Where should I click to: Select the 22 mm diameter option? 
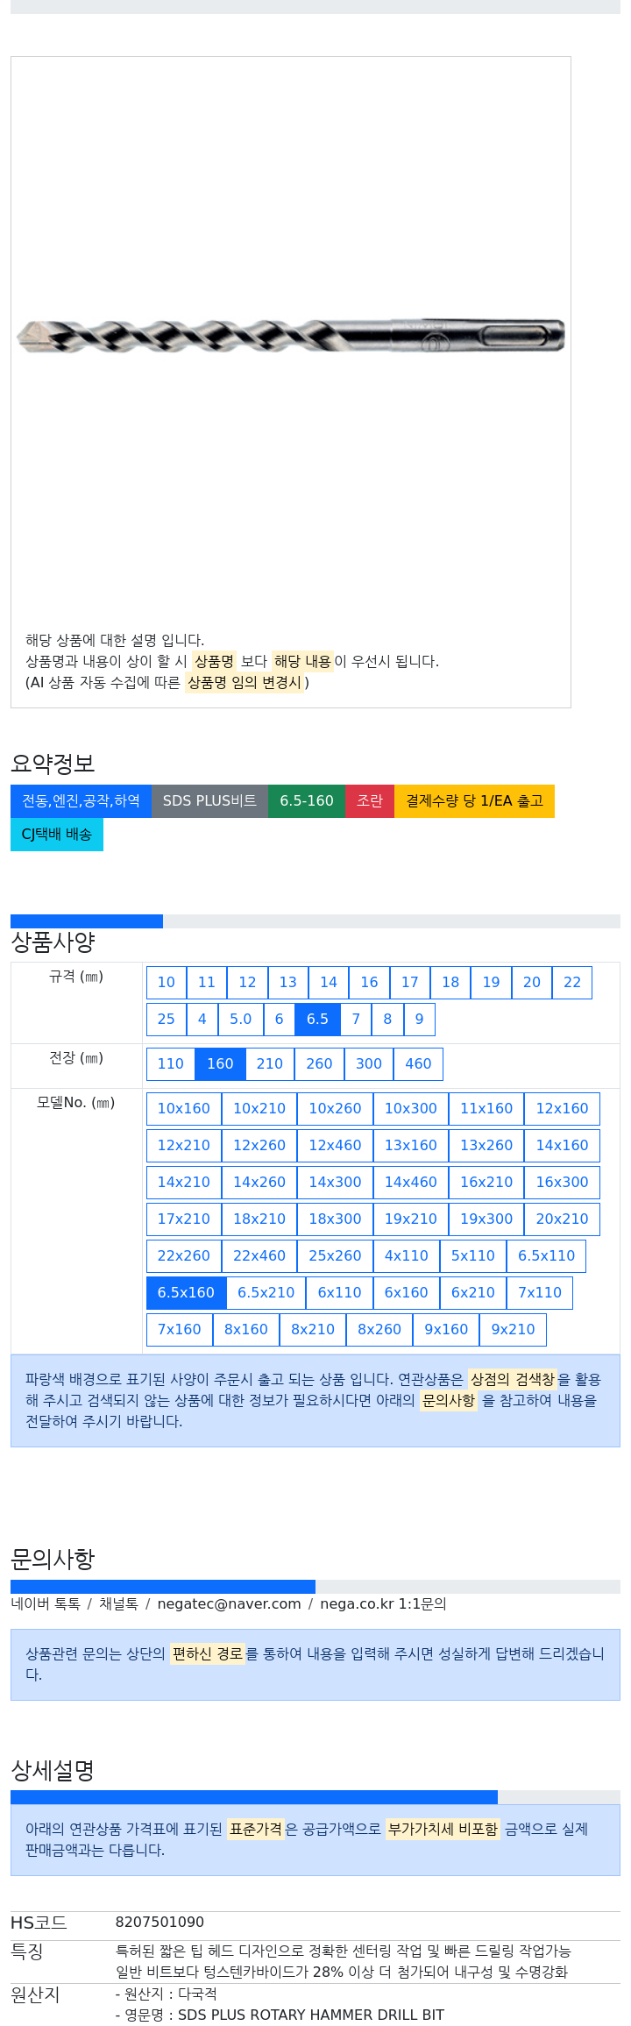point(572,982)
